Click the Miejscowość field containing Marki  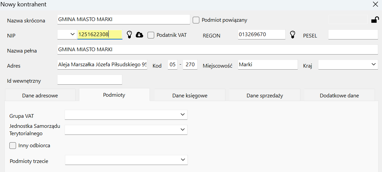(268, 65)
